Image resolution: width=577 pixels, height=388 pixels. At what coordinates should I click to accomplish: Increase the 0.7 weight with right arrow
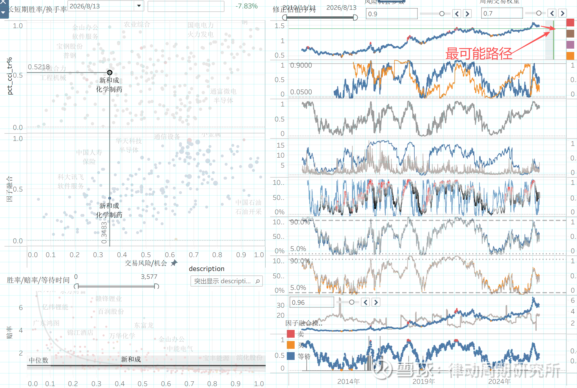click(x=563, y=13)
